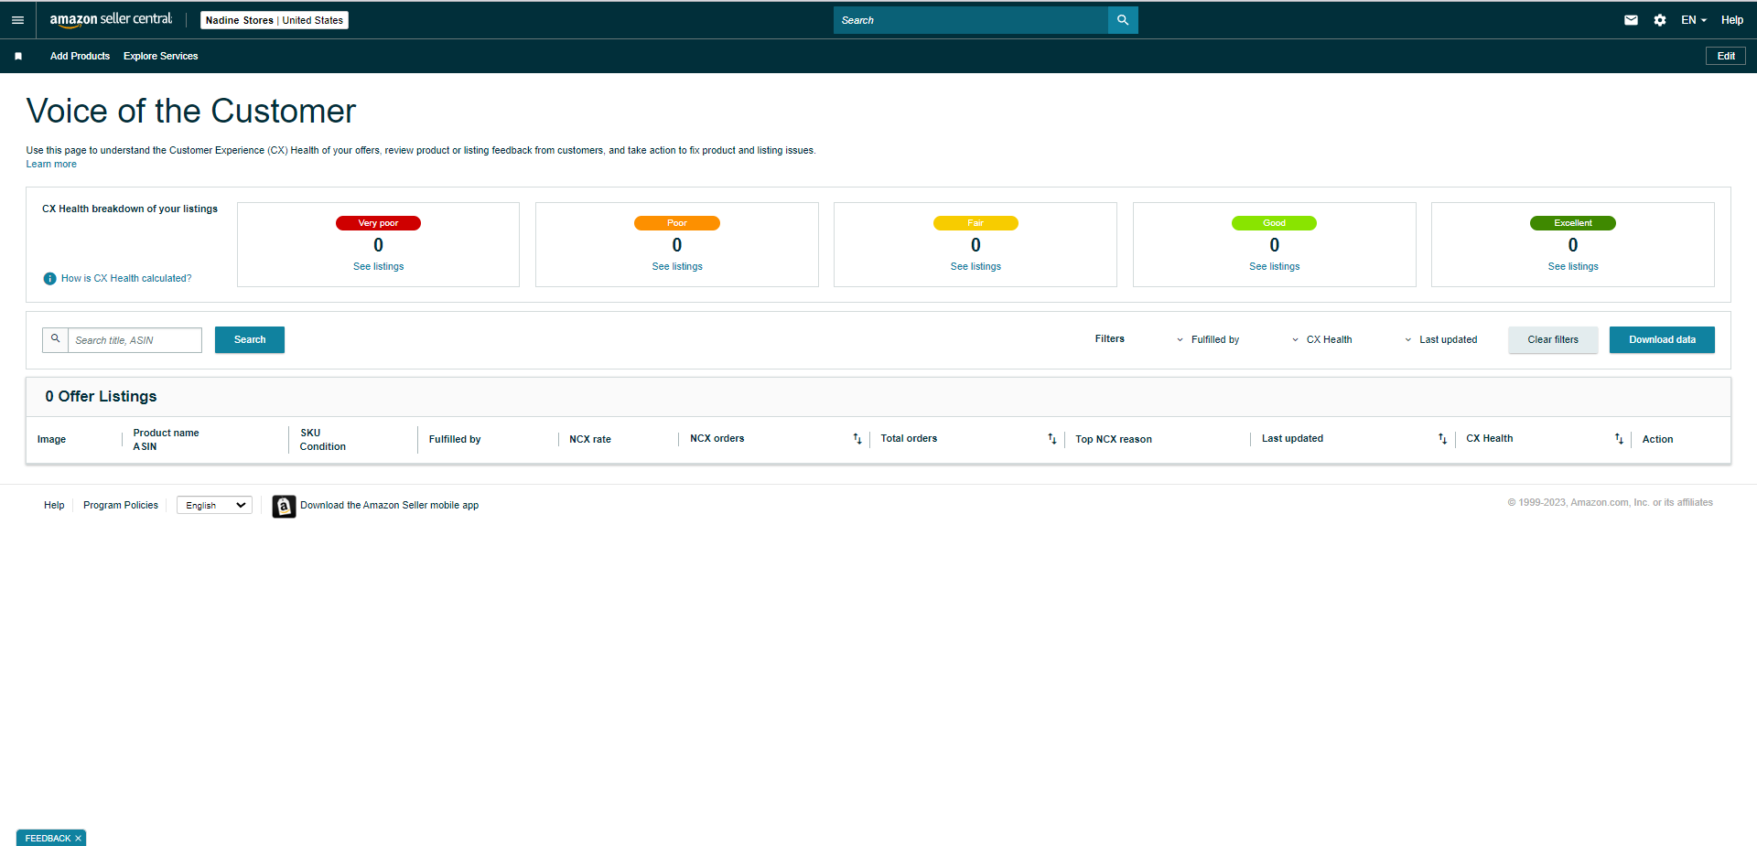
Task: Click magnifier icon beside title search
Action: 55,339
